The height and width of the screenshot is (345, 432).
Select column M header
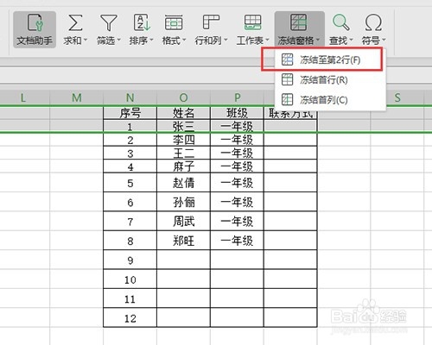click(77, 97)
